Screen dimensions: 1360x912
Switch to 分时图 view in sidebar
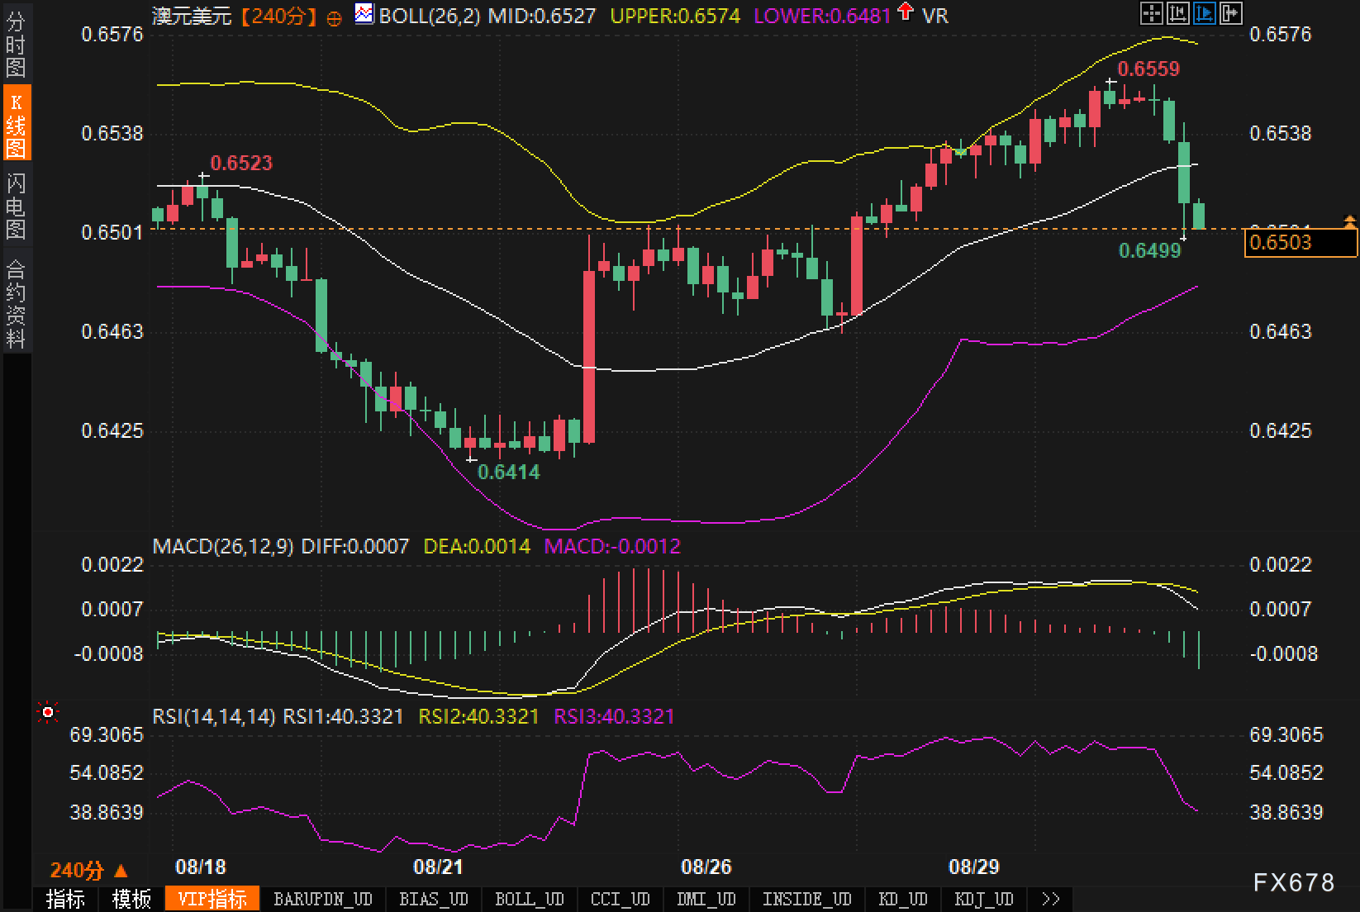(16, 45)
